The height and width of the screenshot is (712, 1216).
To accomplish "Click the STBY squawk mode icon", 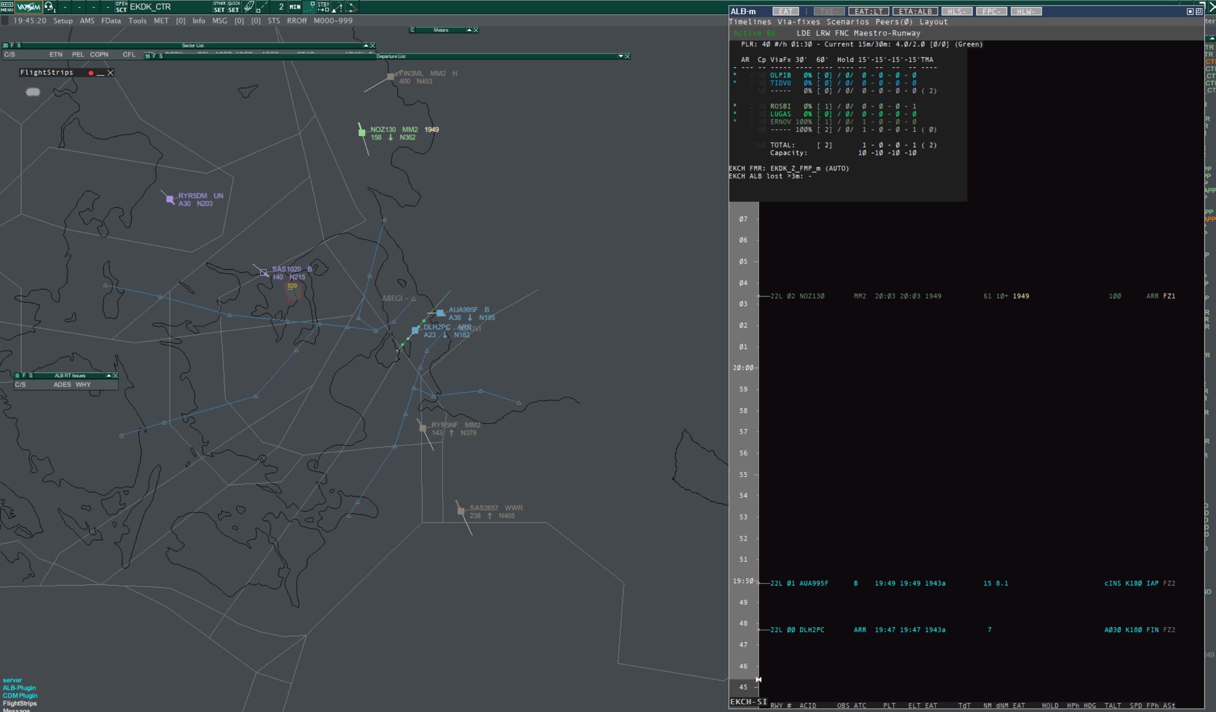I will click(323, 7).
